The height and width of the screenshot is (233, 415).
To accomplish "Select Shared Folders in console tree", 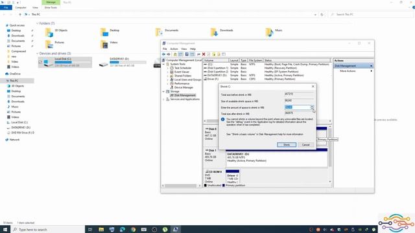I will coord(183,76).
